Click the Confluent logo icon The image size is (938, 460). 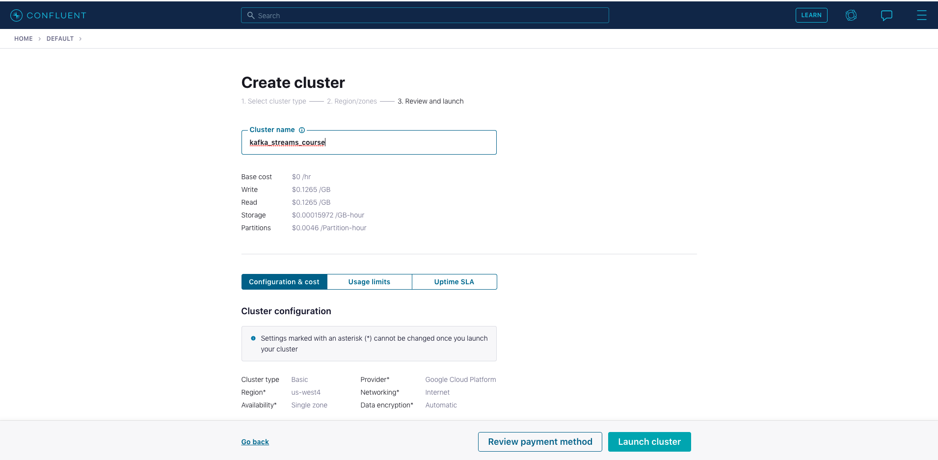16,15
